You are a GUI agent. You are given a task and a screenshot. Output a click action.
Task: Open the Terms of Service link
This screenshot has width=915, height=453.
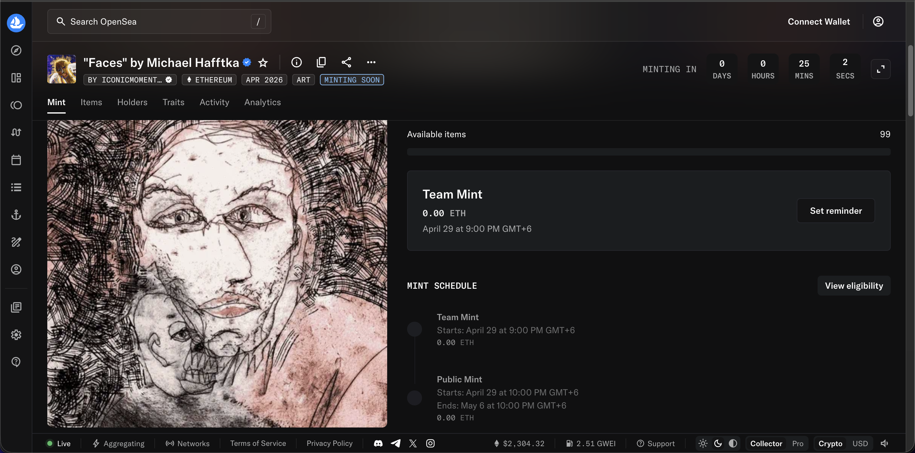(x=258, y=443)
